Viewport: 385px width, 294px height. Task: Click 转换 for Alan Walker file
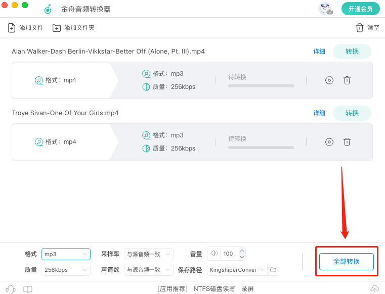352,51
